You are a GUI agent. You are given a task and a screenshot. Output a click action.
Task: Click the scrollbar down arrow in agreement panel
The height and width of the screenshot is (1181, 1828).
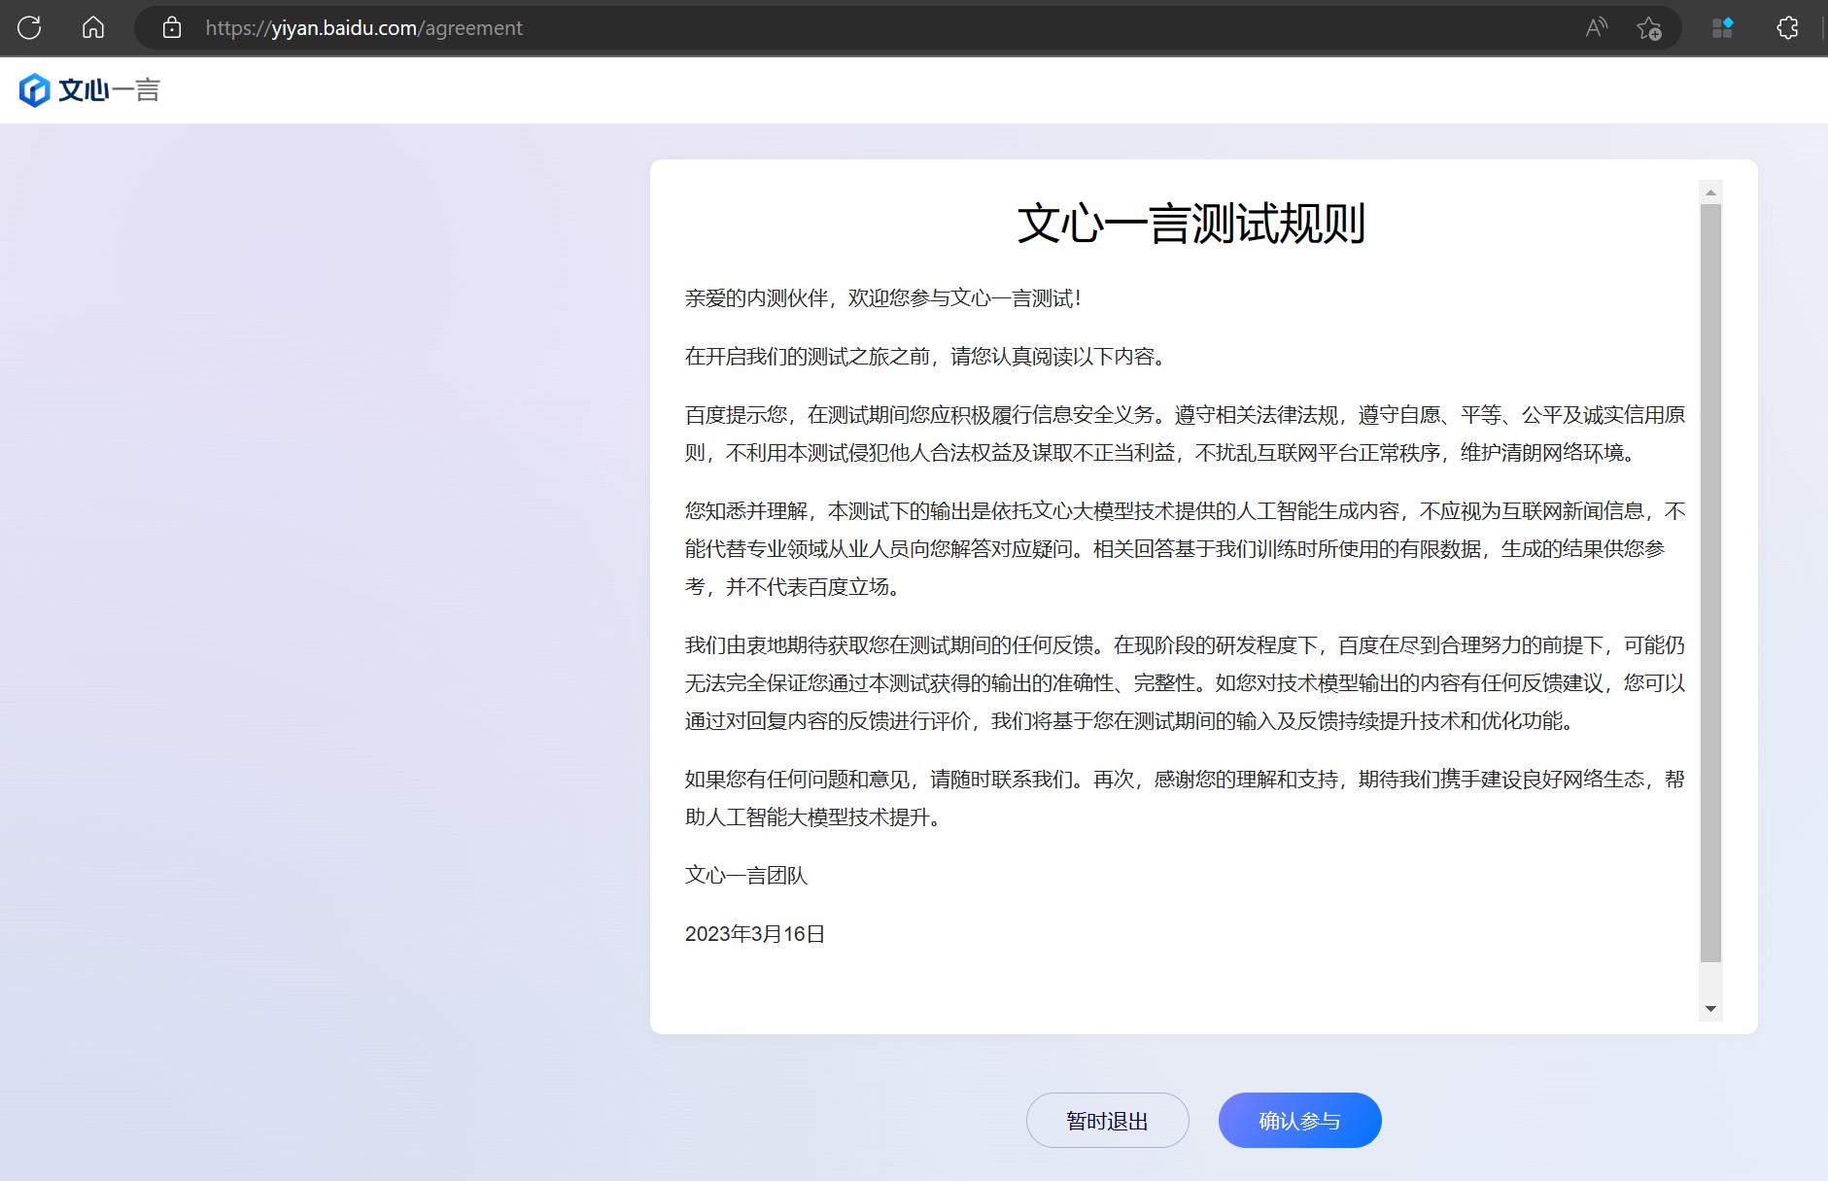point(1710,1009)
